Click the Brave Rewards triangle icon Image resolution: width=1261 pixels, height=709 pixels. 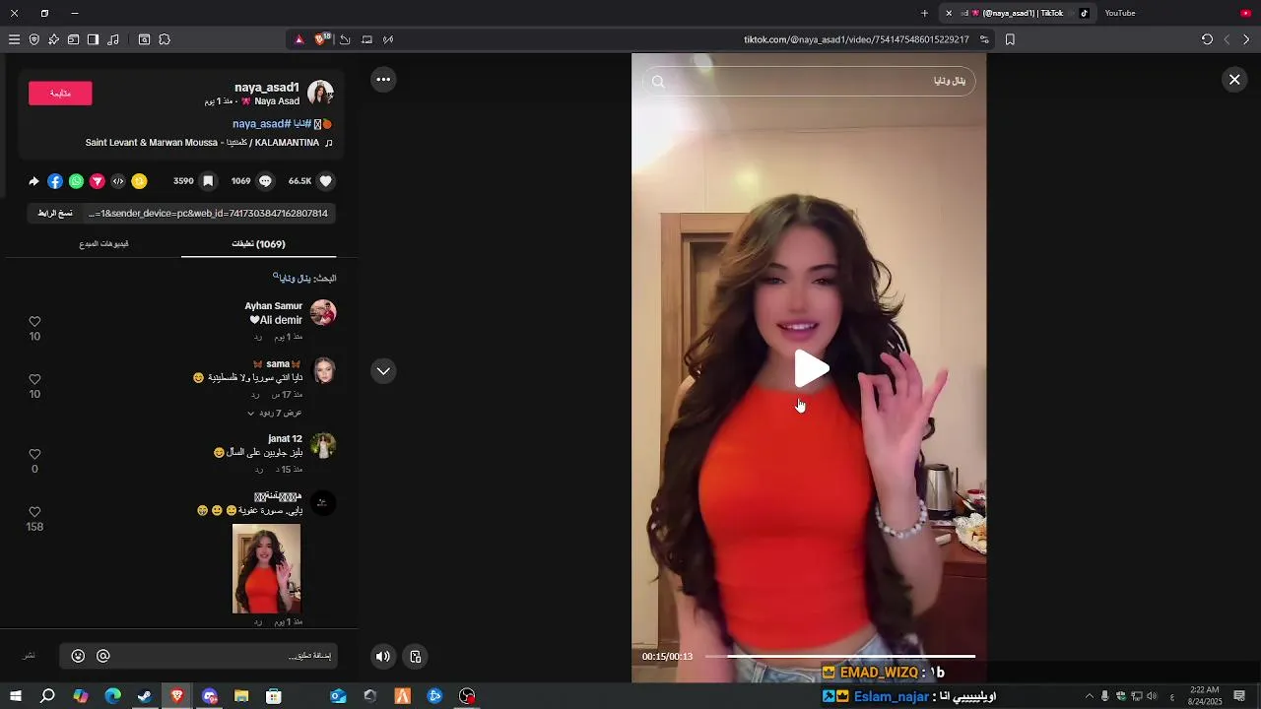click(x=299, y=39)
